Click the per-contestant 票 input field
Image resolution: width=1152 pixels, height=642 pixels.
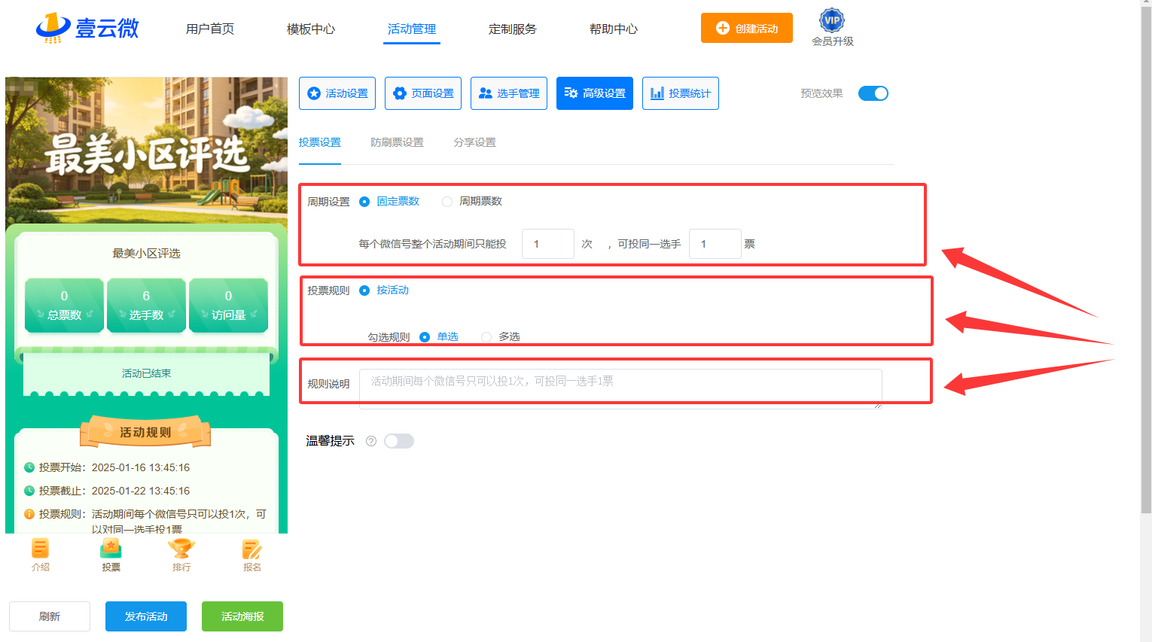[715, 244]
